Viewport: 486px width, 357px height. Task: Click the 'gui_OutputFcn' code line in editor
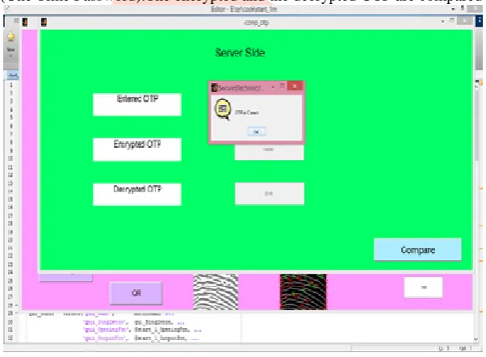tap(141, 338)
